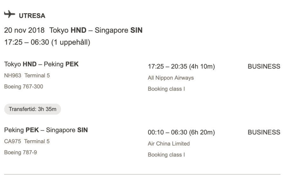Click the Boeing 767-300 aircraft label
The width and height of the screenshot is (286, 175).
24,87
